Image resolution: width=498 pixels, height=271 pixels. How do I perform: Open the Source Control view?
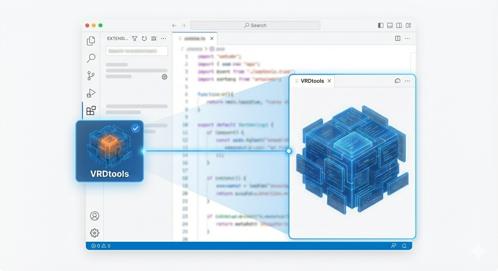coord(91,76)
